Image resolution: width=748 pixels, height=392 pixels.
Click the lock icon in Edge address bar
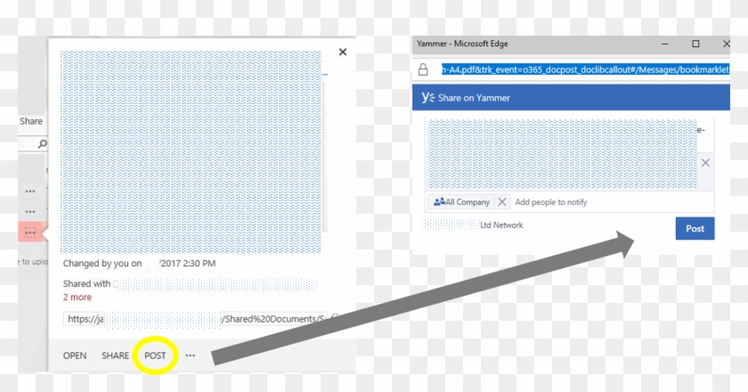click(424, 69)
